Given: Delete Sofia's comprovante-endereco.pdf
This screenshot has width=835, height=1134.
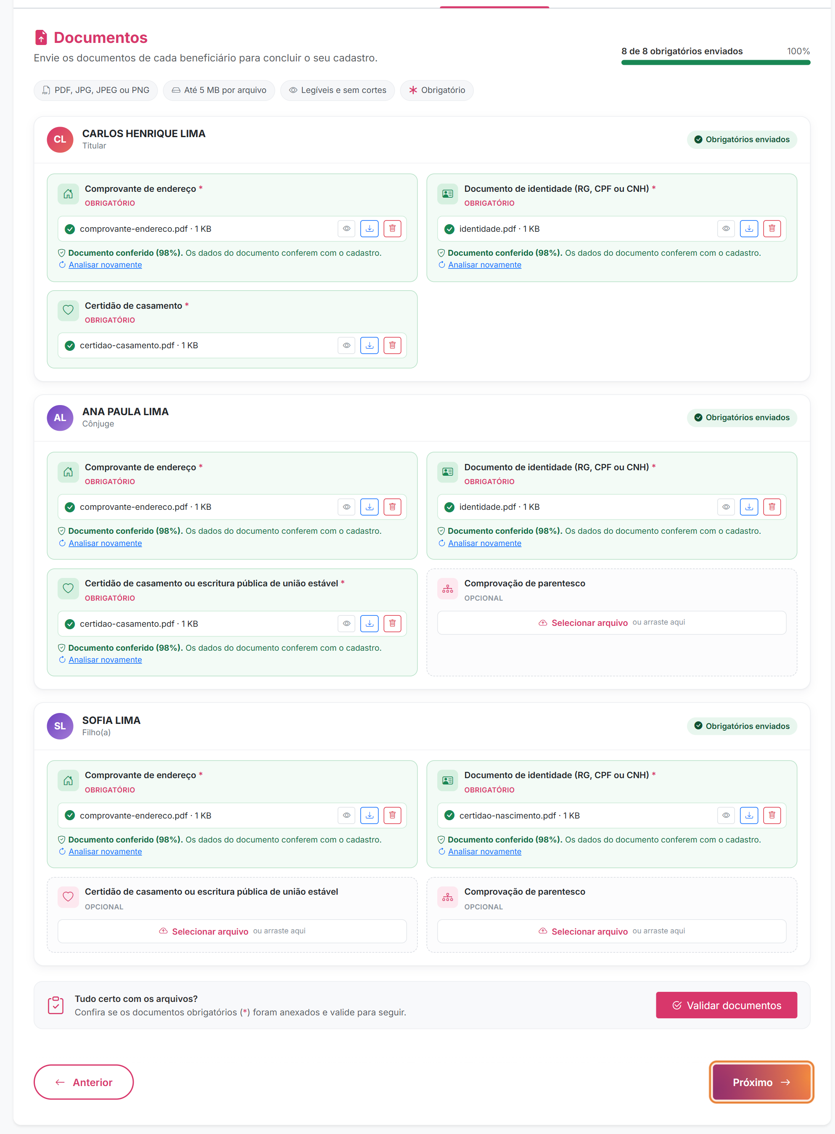Looking at the screenshot, I should [x=392, y=815].
